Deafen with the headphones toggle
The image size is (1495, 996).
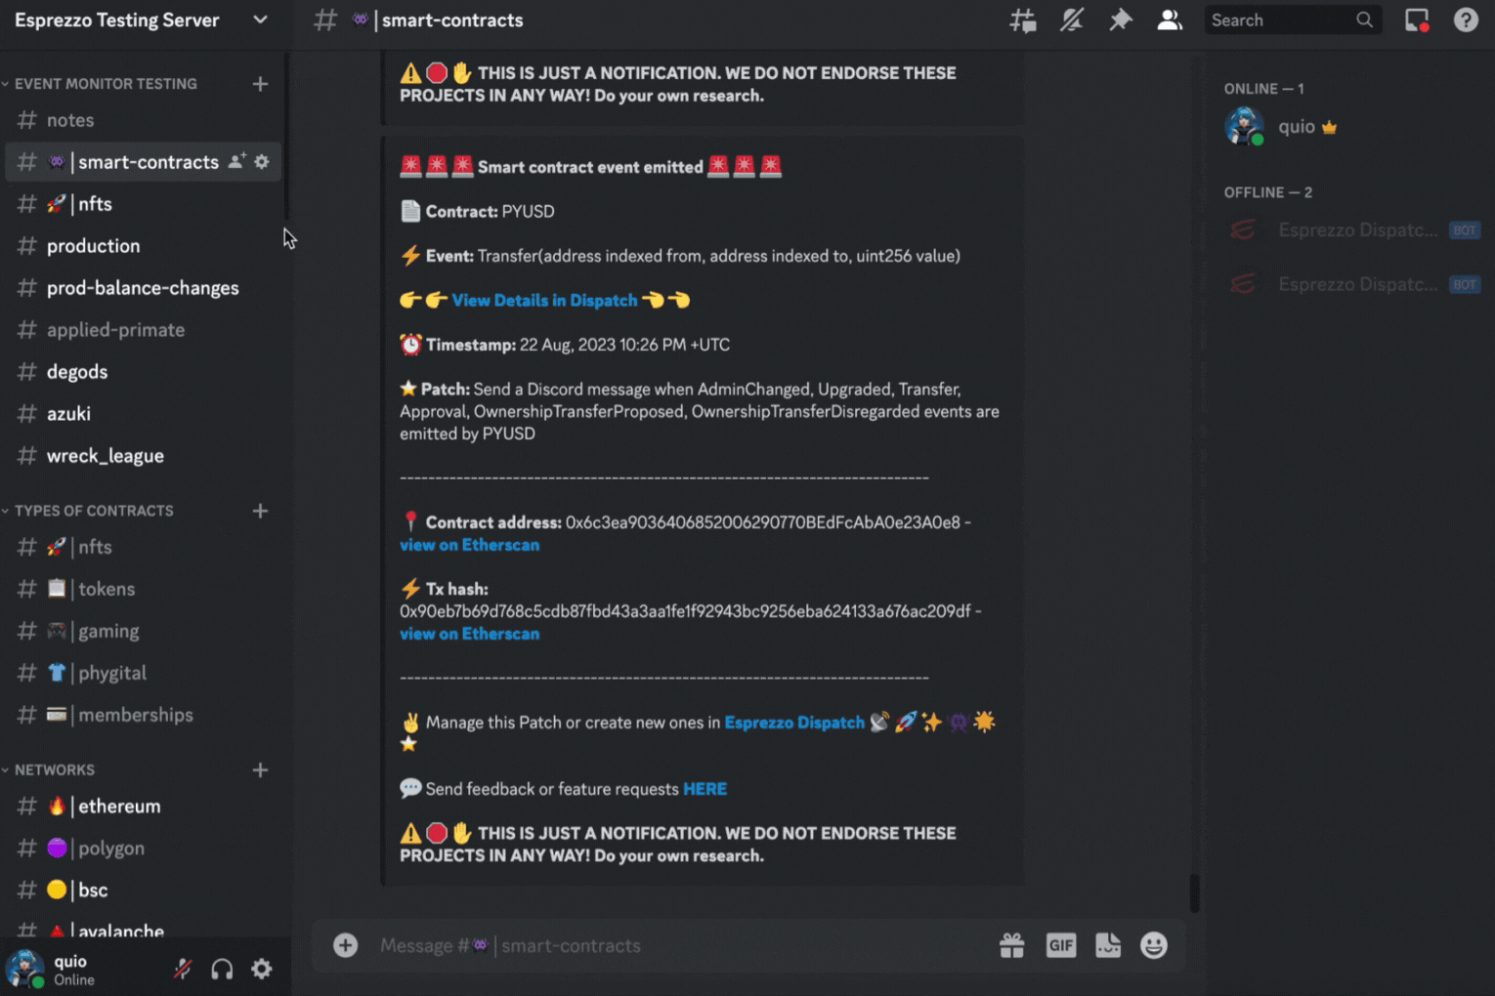tap(222, 968)
